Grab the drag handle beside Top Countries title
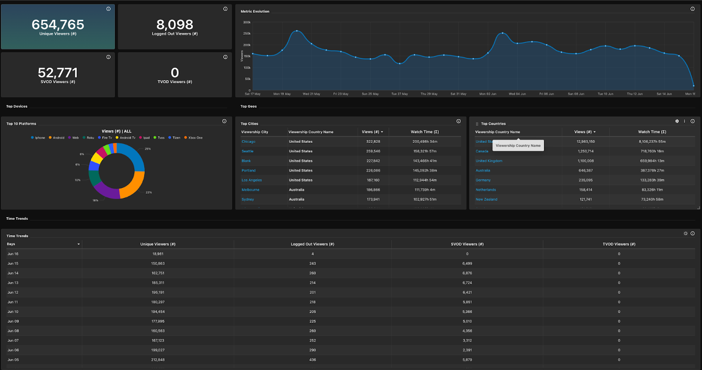 [477, 124]
